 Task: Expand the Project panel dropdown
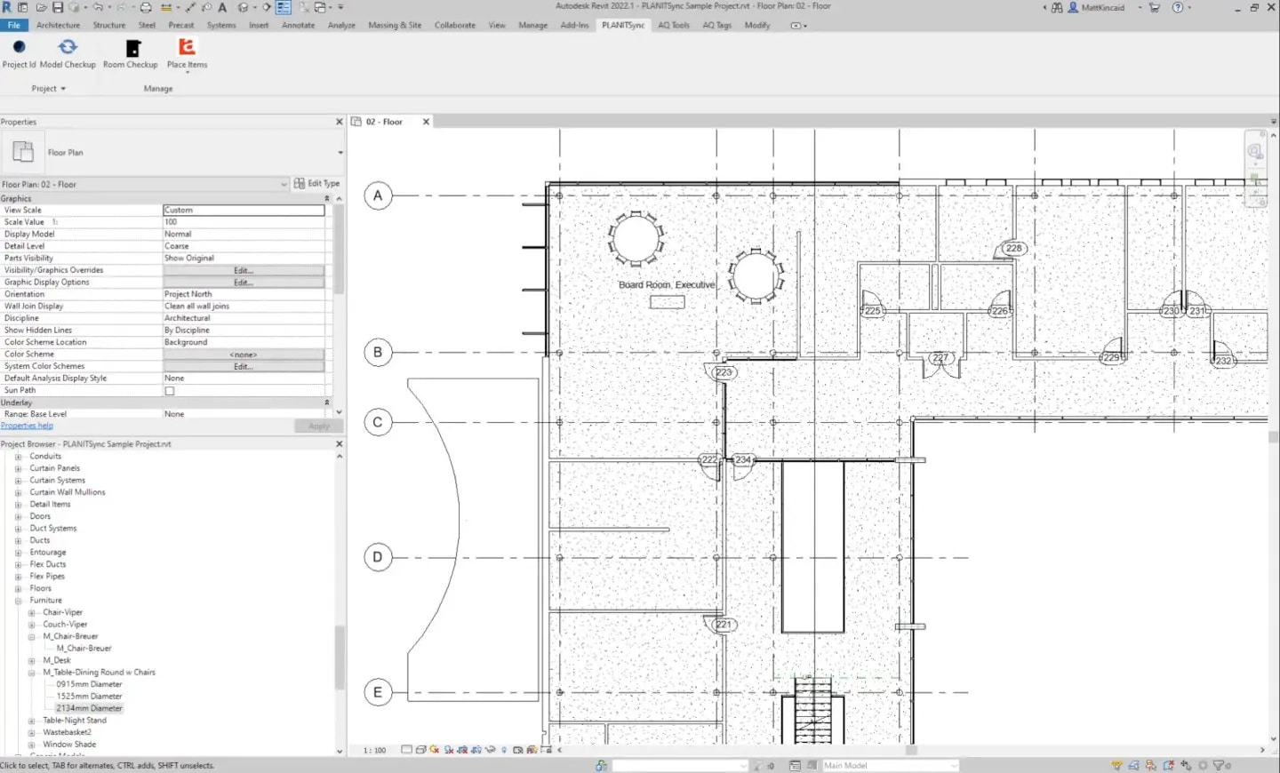tap(49, 89)
